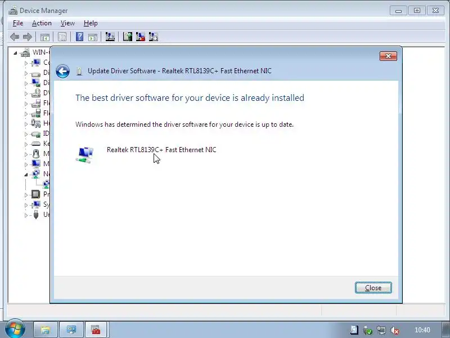Select the DVD/CD-ROM drive icon in the device tree
450x338 pixels.
pos(36,93)
